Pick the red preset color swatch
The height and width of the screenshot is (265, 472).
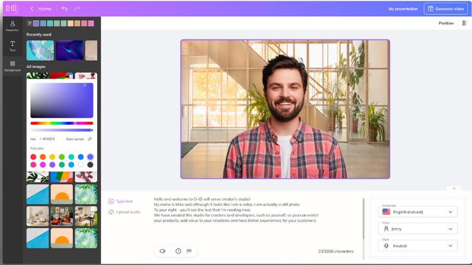[33, 157]
